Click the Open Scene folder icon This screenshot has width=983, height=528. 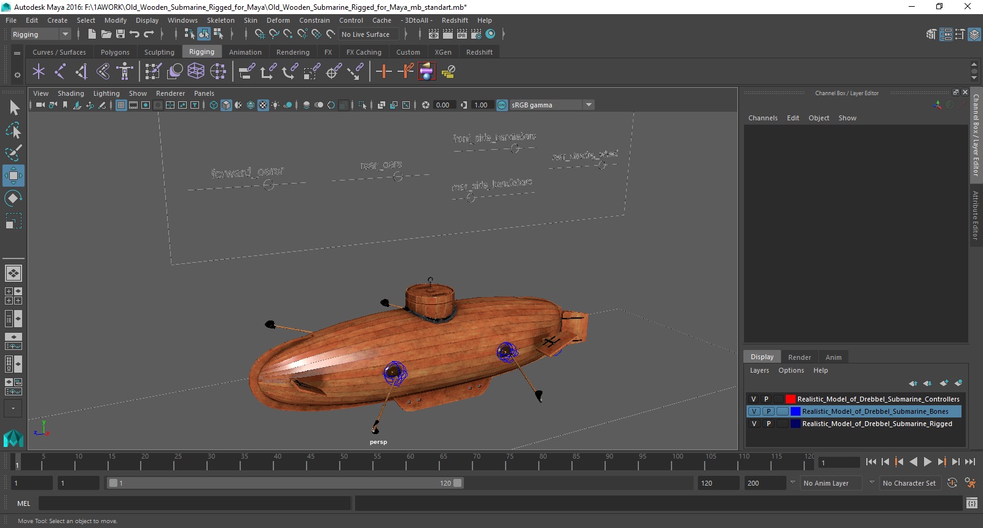106,34
